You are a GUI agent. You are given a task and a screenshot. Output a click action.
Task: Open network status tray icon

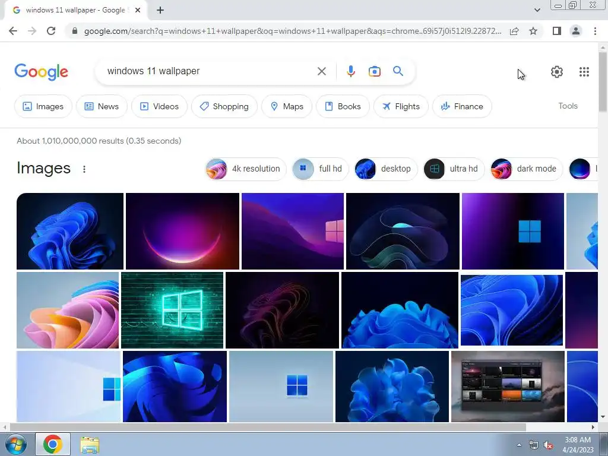(534, 445)
